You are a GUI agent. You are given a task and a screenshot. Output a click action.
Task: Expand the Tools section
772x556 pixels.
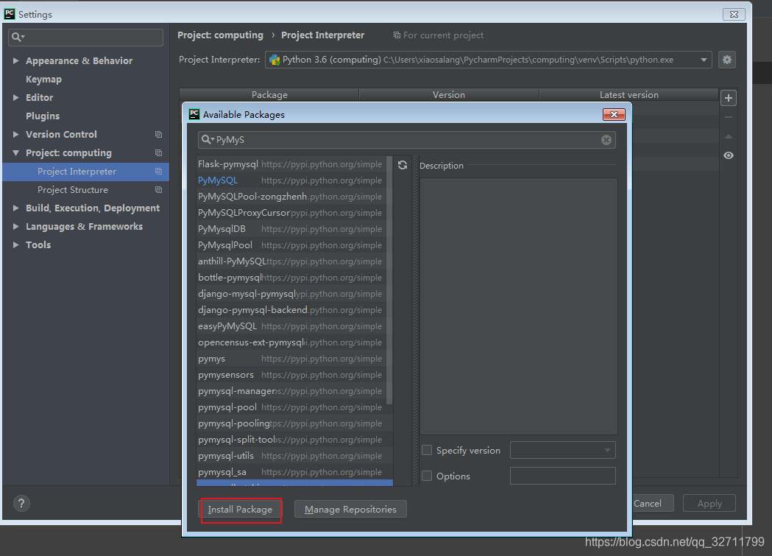(15, 244)
